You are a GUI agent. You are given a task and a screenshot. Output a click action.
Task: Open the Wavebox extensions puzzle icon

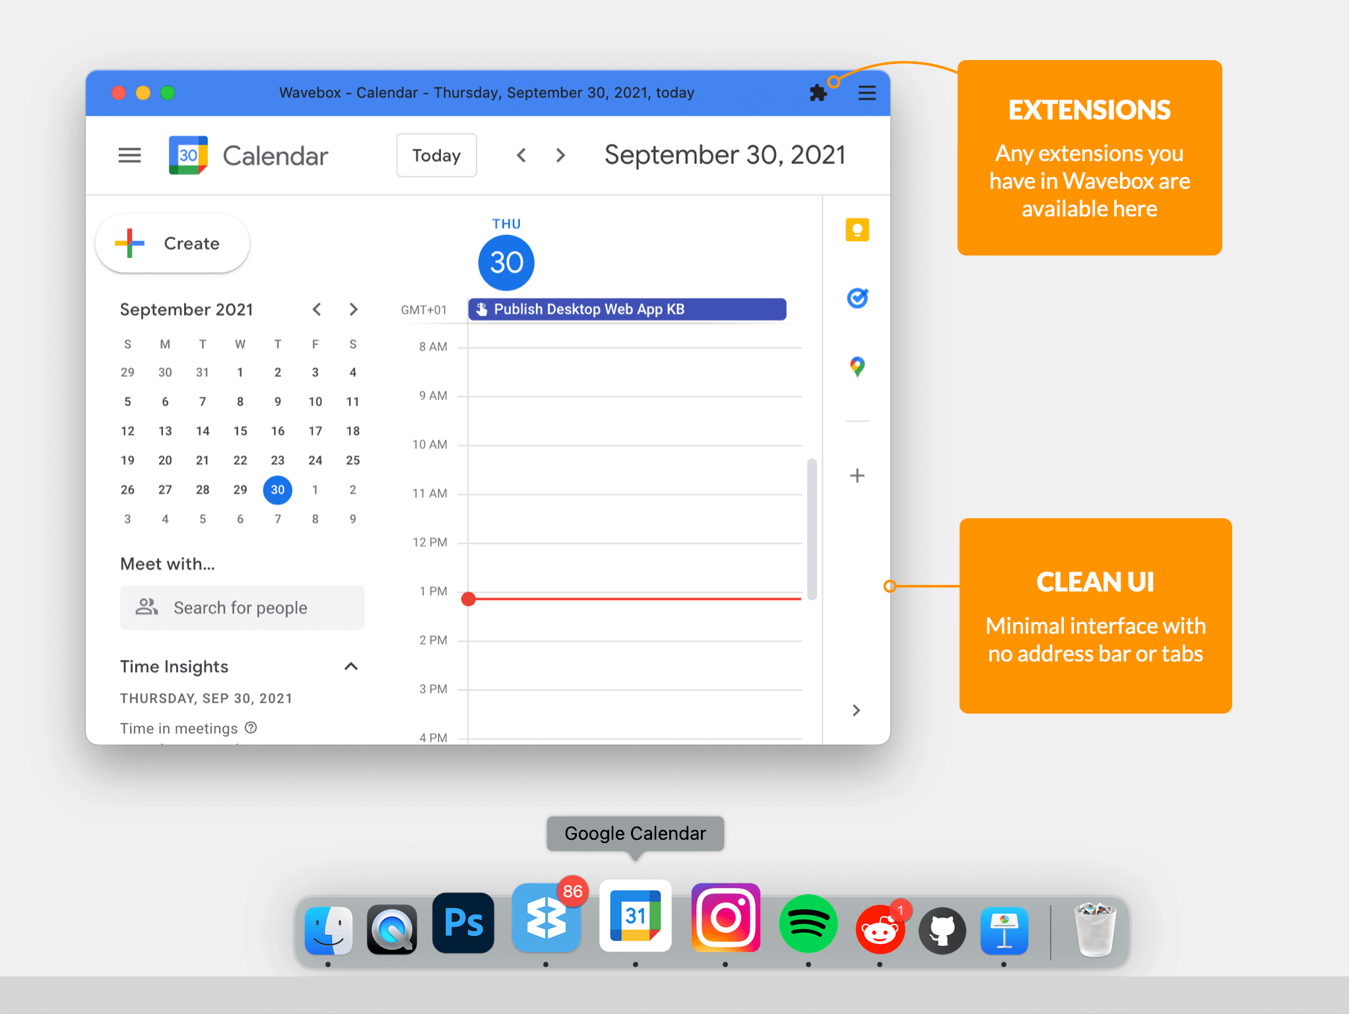[818, 93]
